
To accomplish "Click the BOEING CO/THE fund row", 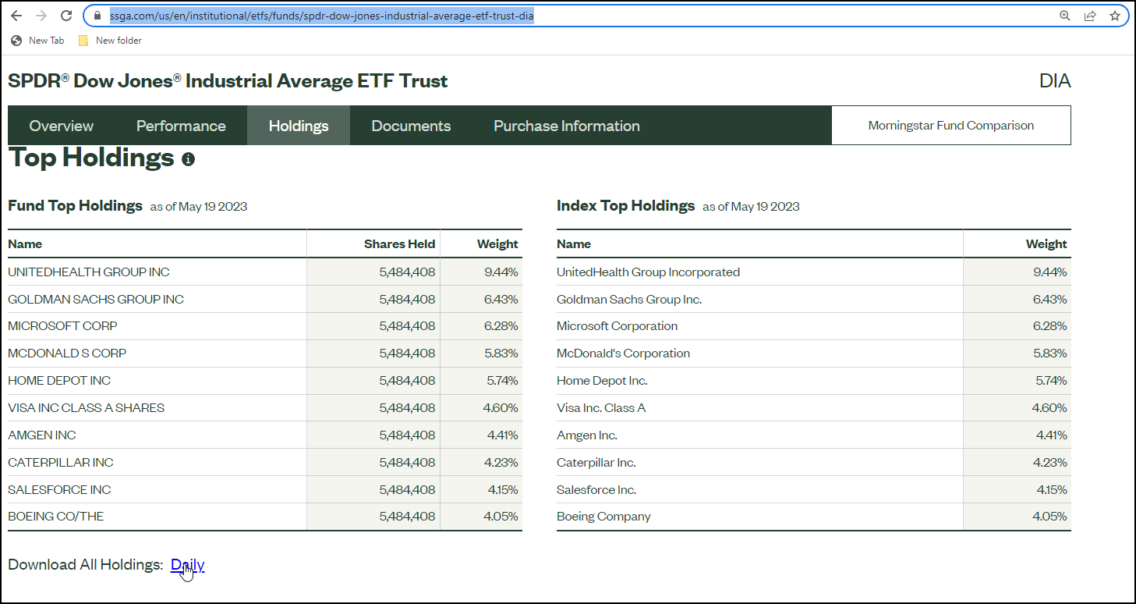I will pyautogui.click(x=265, y=517).
